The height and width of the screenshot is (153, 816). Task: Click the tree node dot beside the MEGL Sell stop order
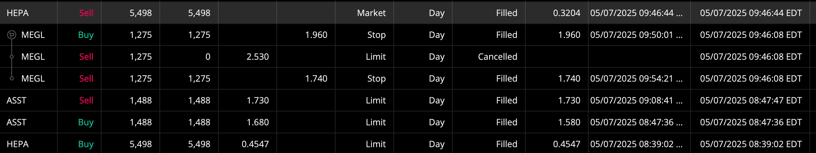point(12,78)
